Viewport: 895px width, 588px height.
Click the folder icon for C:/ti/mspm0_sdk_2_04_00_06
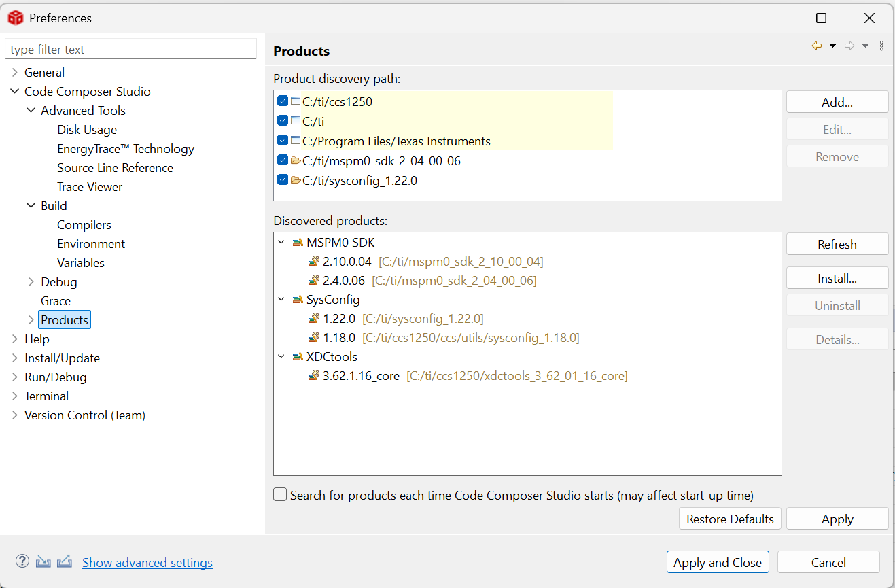click(x=296, y=161)
